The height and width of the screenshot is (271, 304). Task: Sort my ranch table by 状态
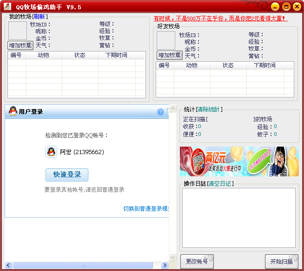point(80,55)
